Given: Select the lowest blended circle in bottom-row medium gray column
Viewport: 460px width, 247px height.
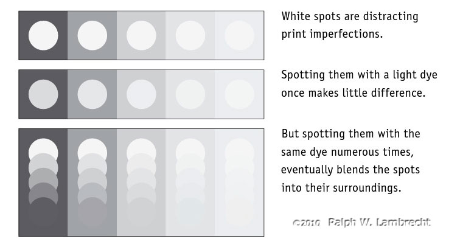Looking at the screenshot, I should (x=92, y=212).
